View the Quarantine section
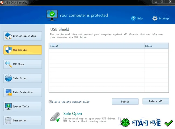 point(23,120)
